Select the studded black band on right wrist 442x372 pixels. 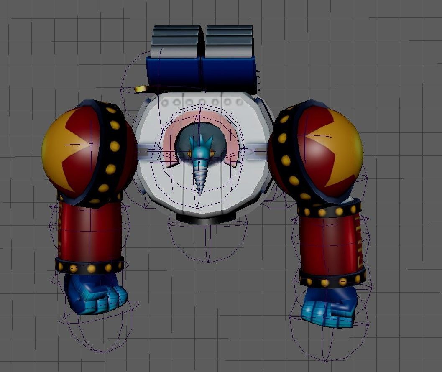(332, 278)
